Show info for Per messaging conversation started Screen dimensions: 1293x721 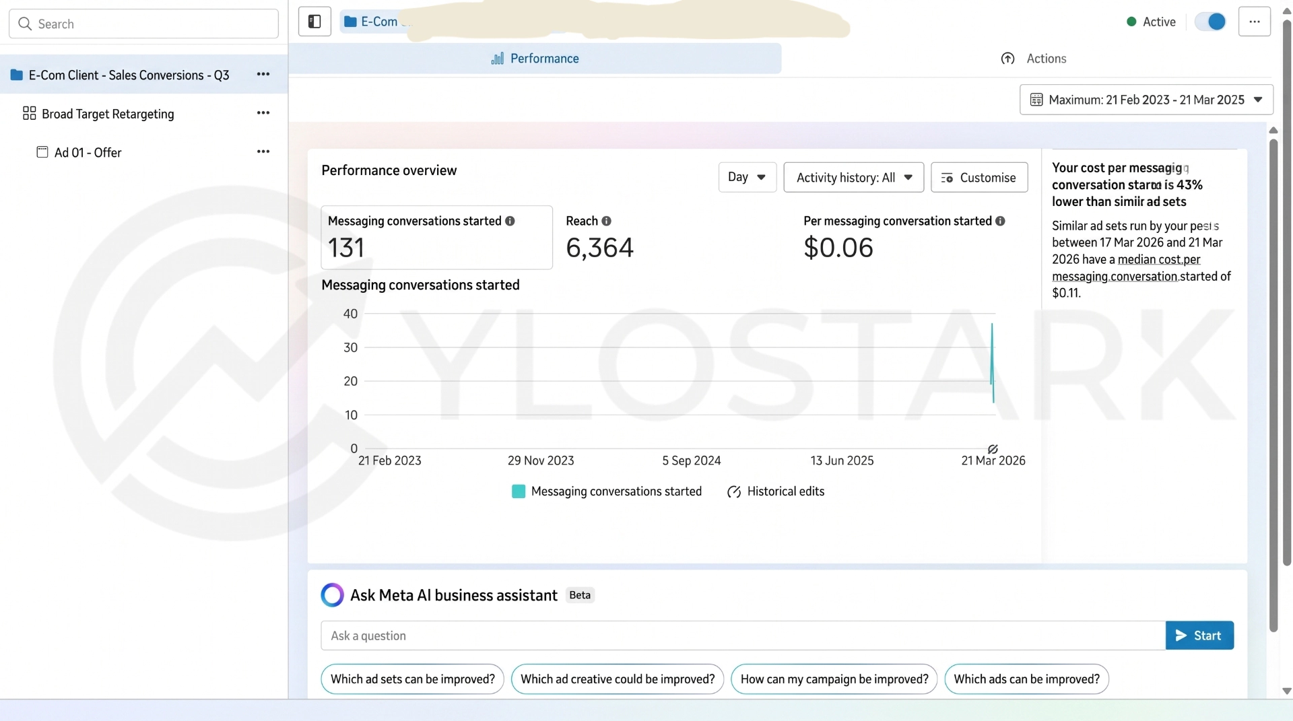click(1000, 221)
